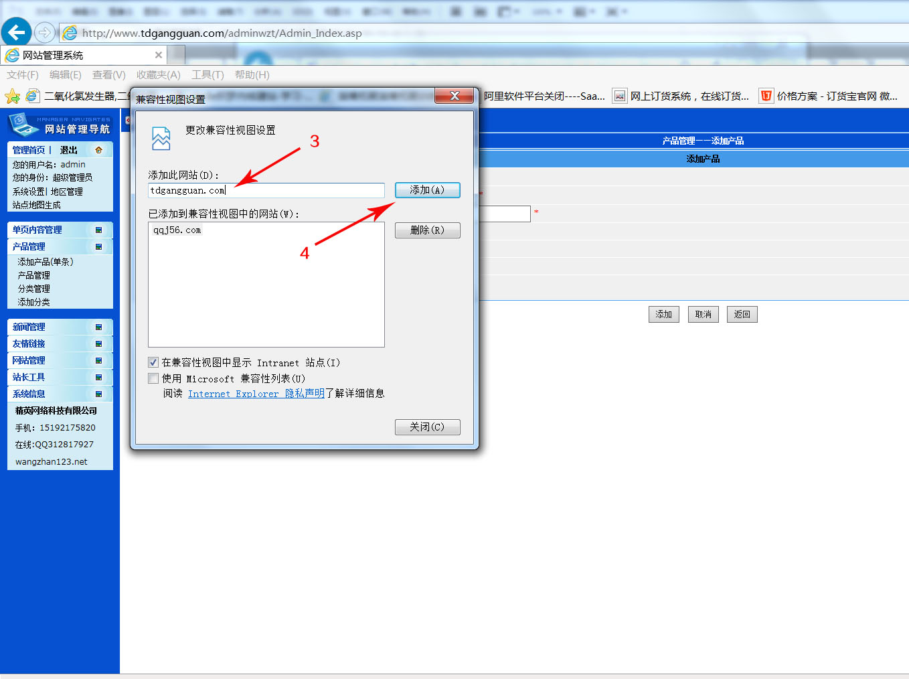Expand the 单页内容管理 sidebar section
This screenshot has width=909, height=679.
point(98,230)
